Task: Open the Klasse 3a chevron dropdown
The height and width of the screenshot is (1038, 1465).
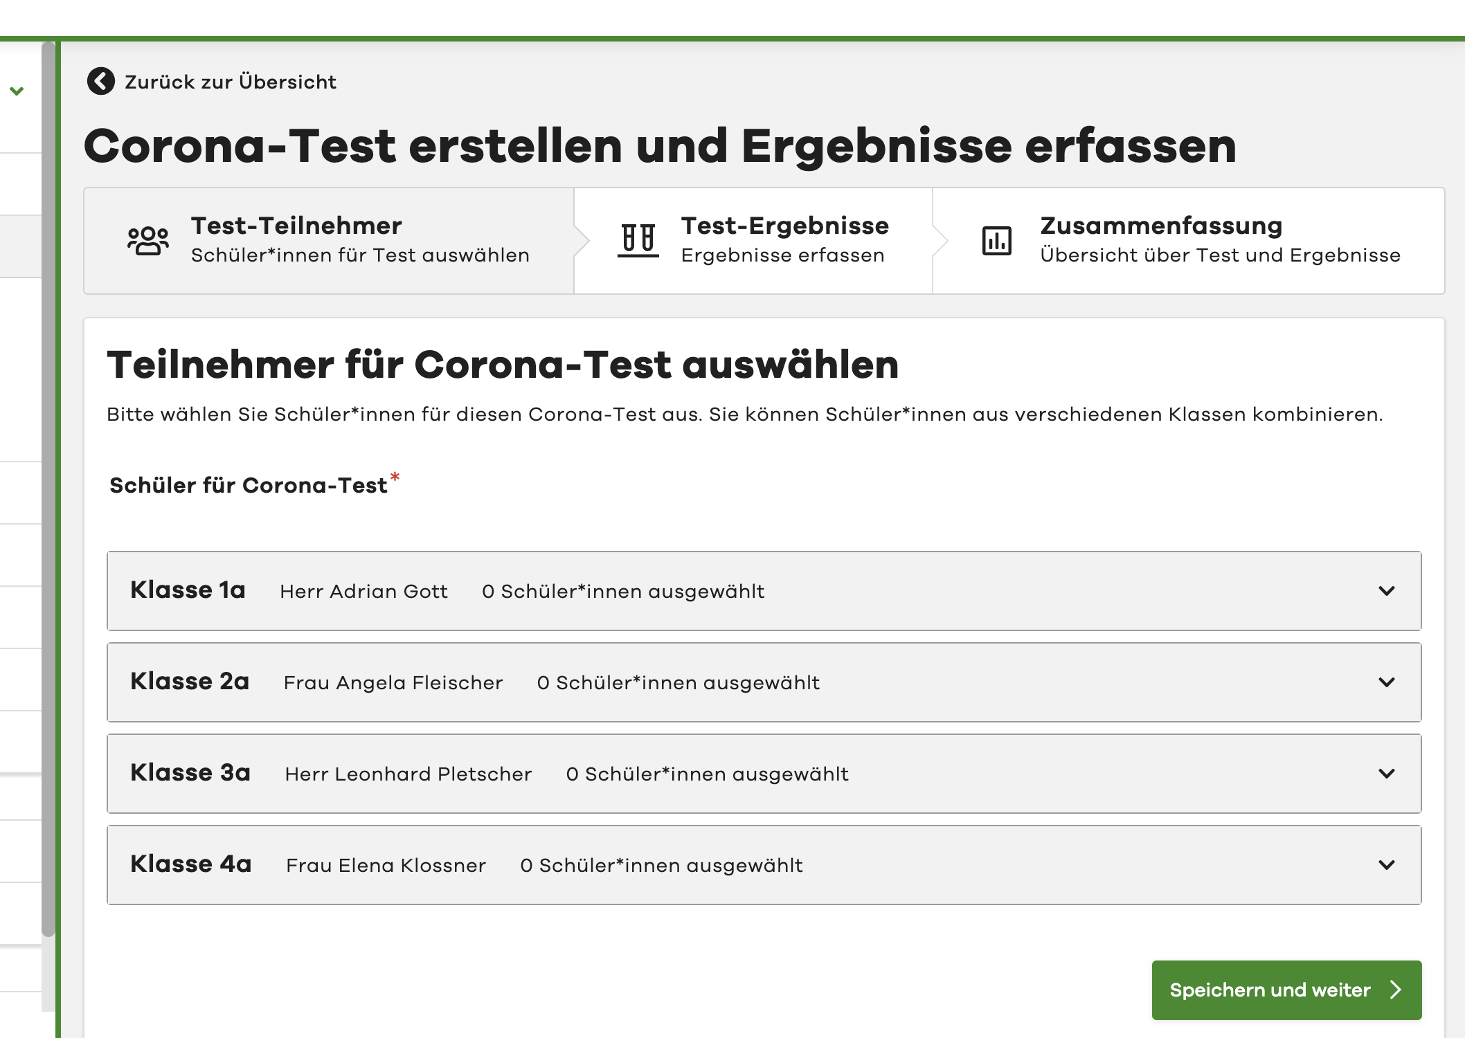Action: pyautogui.click(x=1385, y=774)
